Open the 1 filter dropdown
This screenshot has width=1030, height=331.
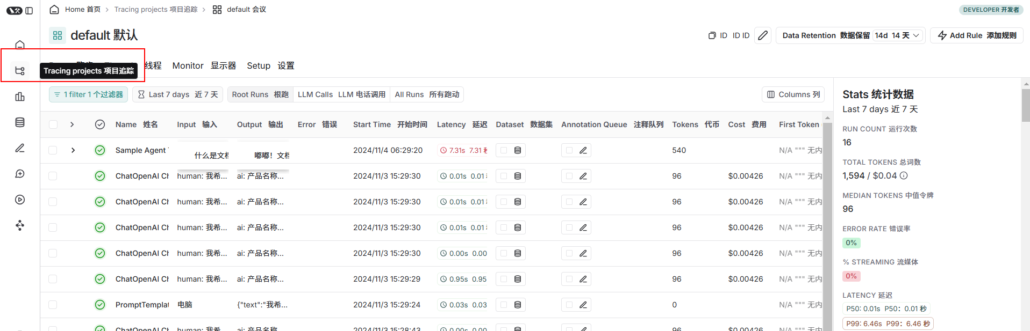click(x=89, y=94)
